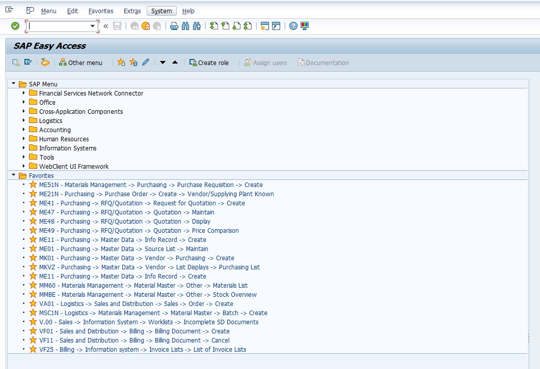Click the Find binoculars icon
The height and width of the screenshot is (369, 540).
point(185,26)
